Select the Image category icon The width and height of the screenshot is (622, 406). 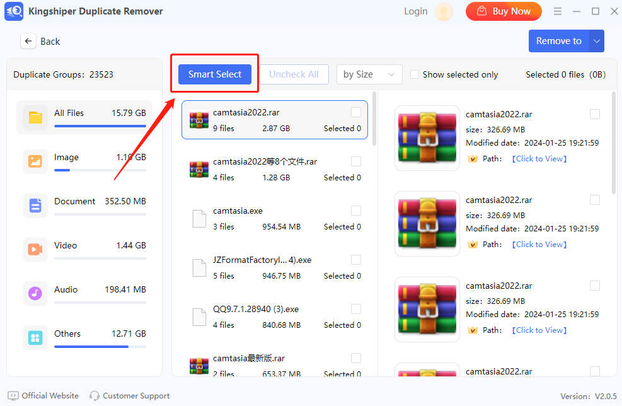(35, 161)
